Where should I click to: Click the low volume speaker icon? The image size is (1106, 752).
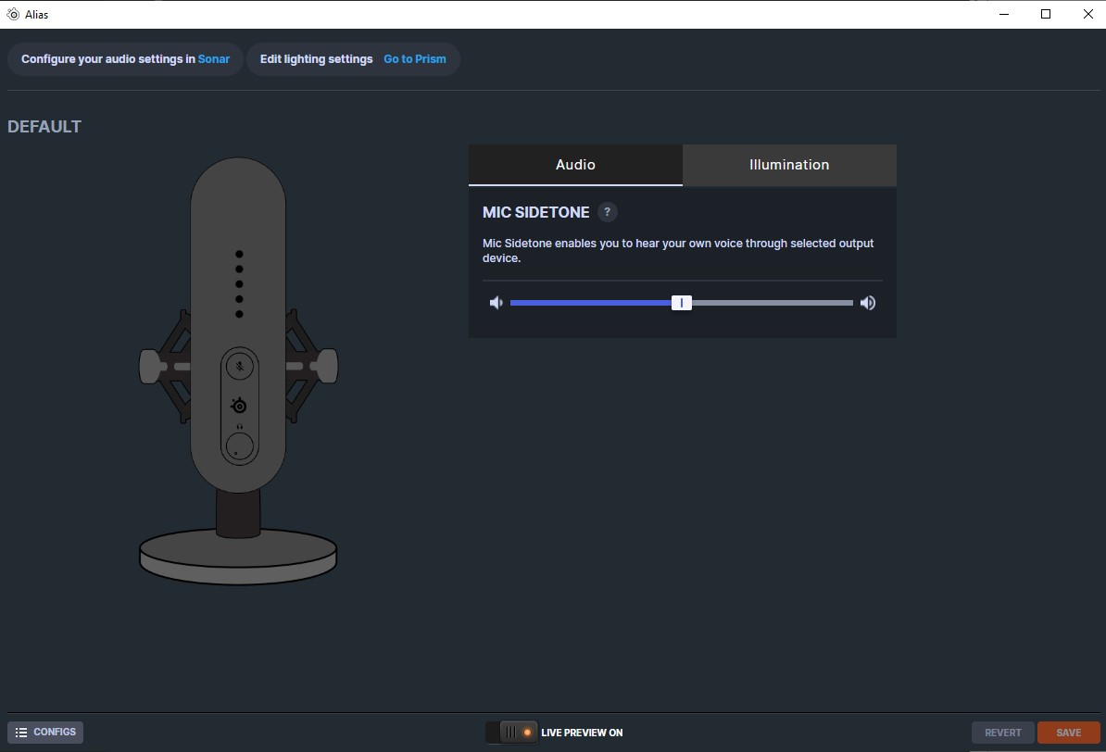tap(496, 303)
